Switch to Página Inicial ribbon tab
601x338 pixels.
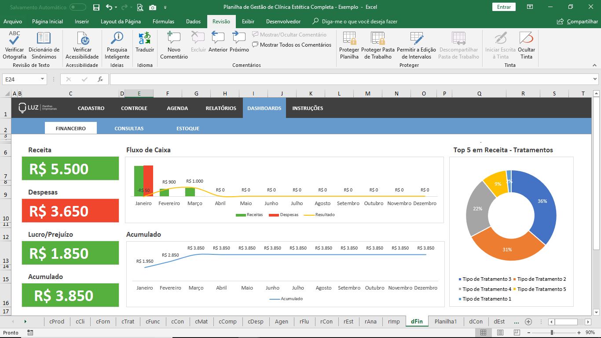(48, 22)
